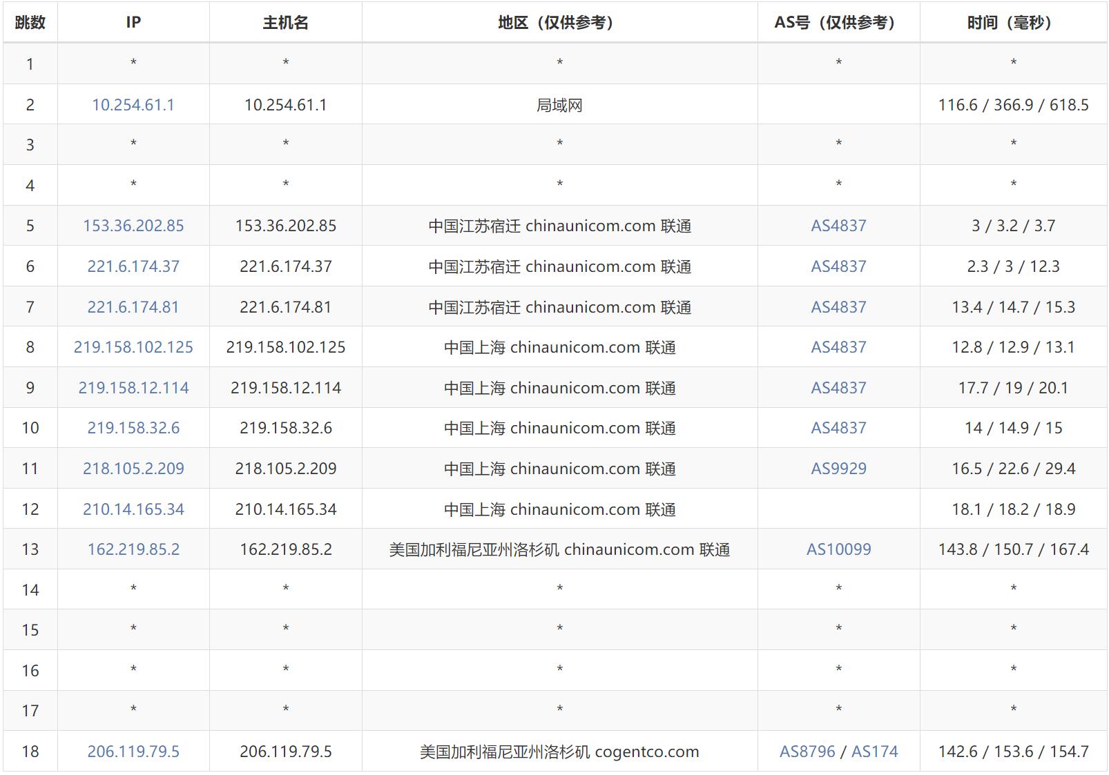Open AS4837 link in hop 9 row
This screenshot has height=775, width=1109.
[x=838, y=388]
